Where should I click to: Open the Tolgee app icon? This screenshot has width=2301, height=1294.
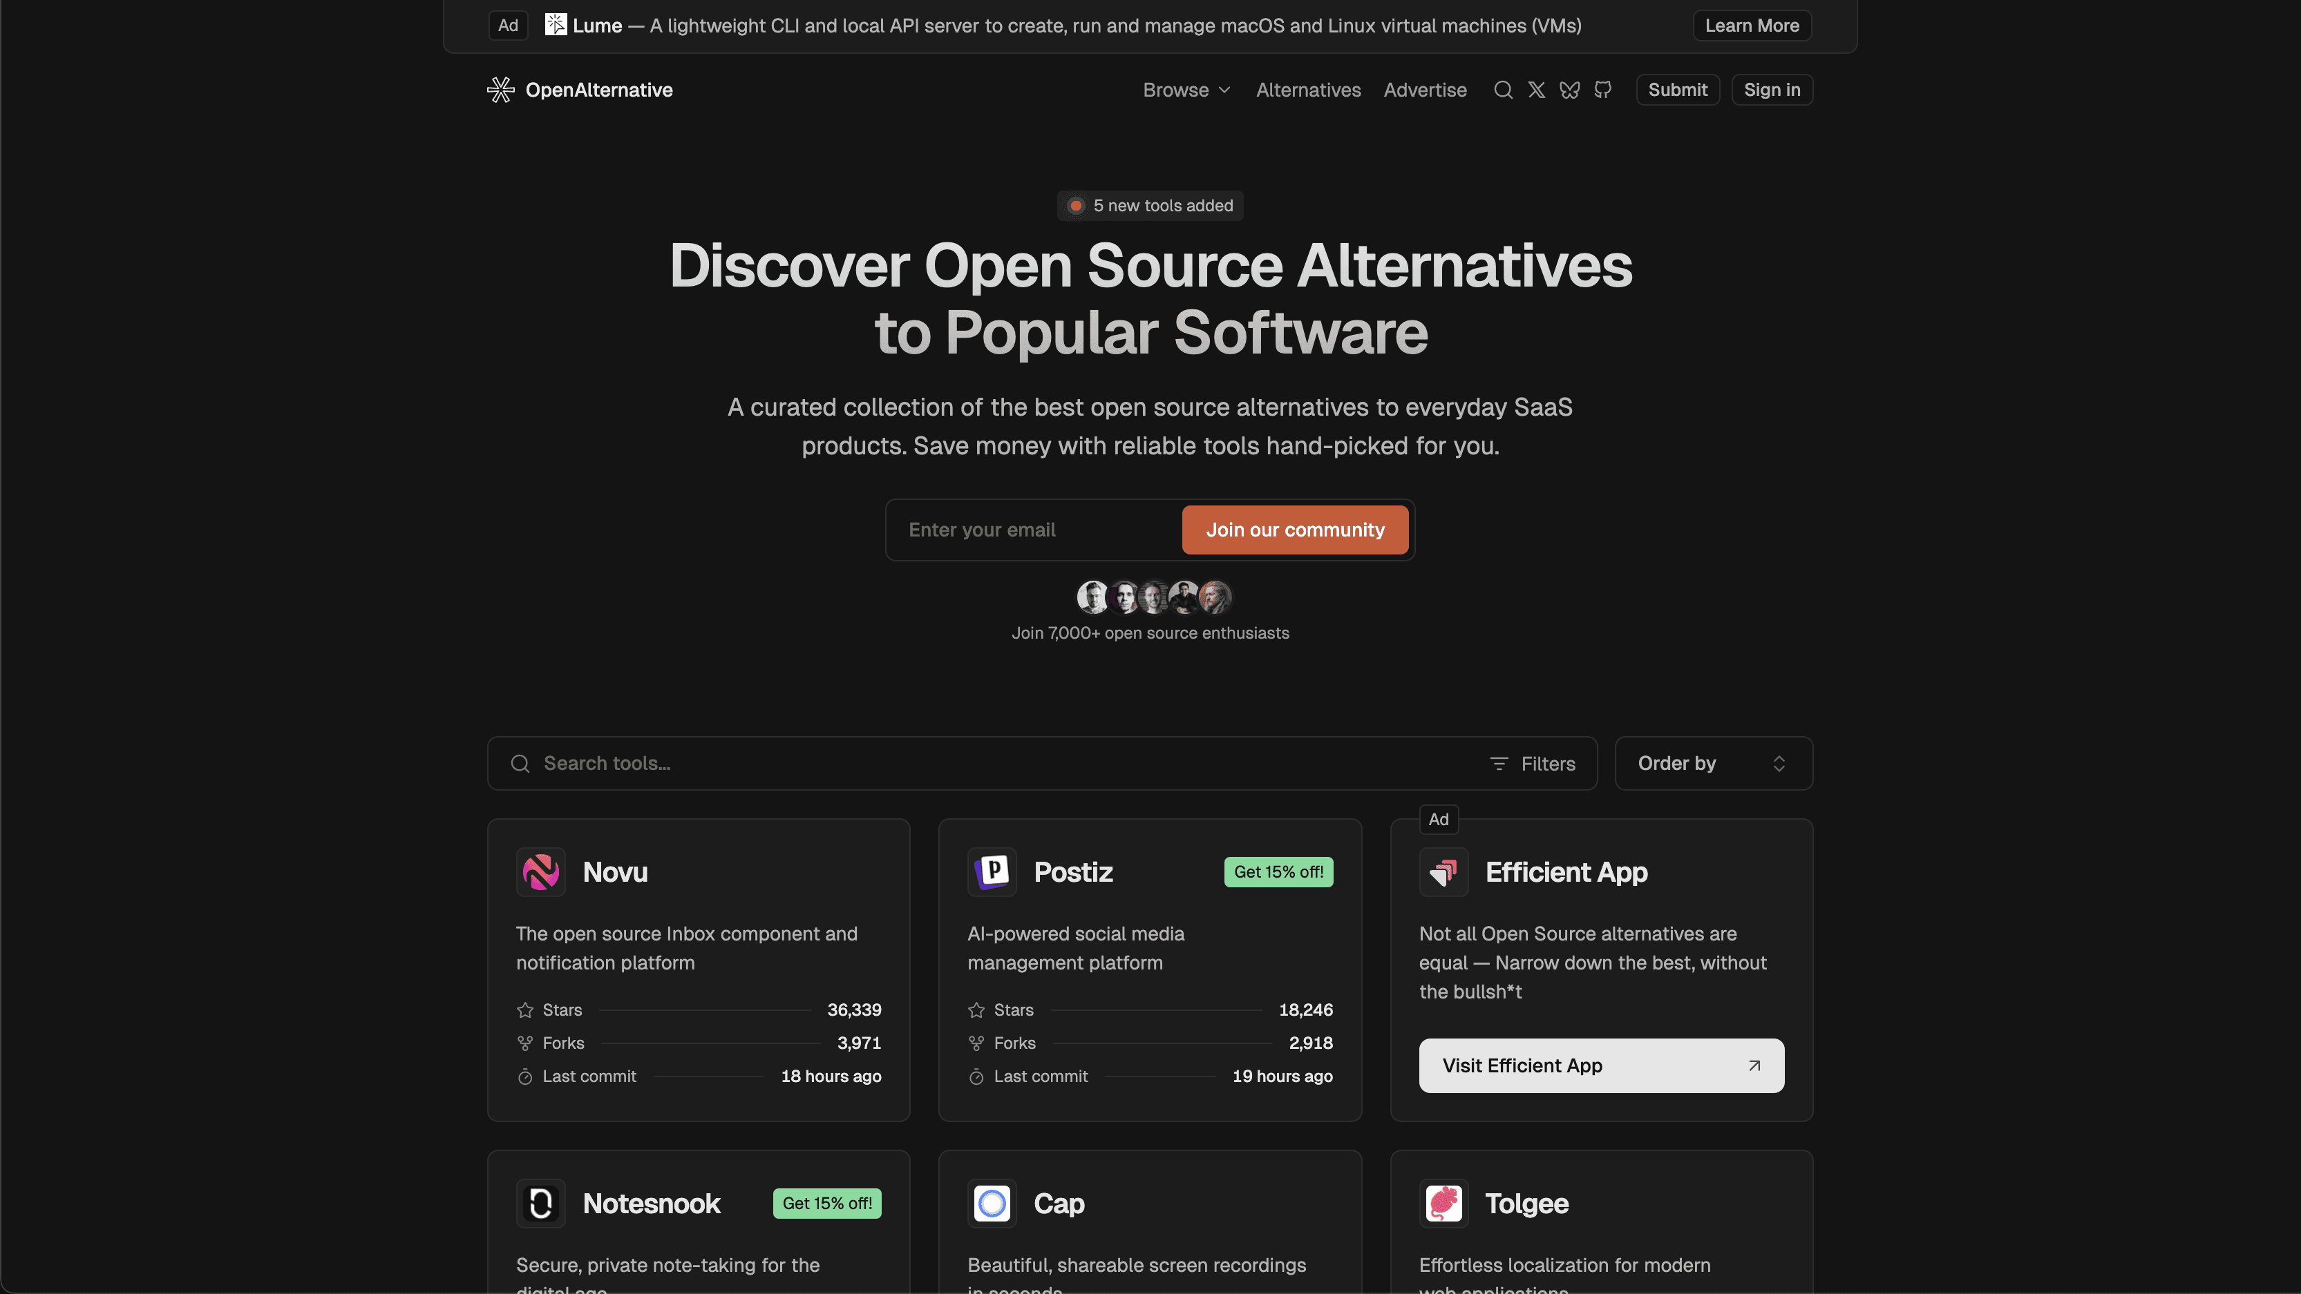pos(1443,1203)
